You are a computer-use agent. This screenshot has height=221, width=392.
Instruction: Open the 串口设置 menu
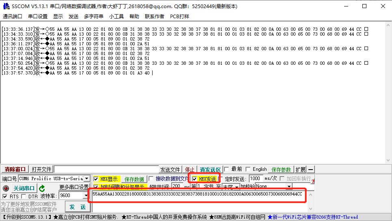coord(38,17)
